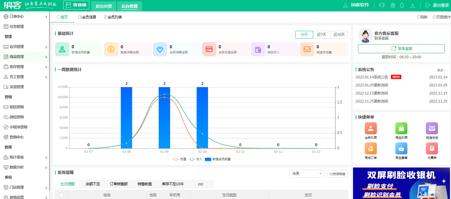Switch to the 前台收银 top tab
The image size is (451, 199).
click(104, 6)
